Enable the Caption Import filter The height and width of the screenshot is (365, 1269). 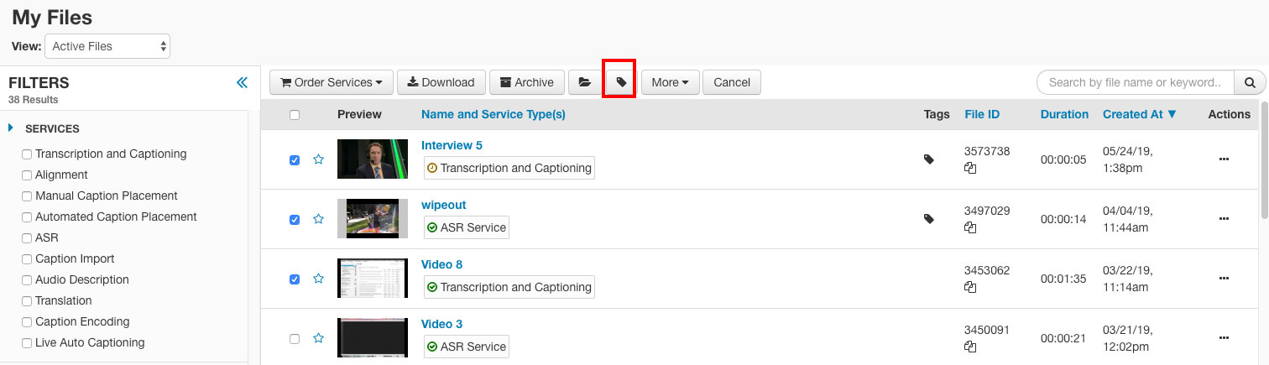(x=27, y=259)
